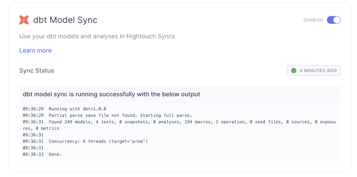
Task: Click the wrapped 'res, 0 metrics' log line
Action: point(41,128)
